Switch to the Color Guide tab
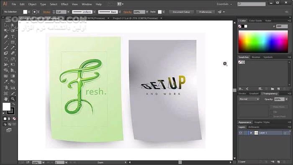Image resolution: width=293 pixels, height=165 pixels. click(x=255, y=21)
